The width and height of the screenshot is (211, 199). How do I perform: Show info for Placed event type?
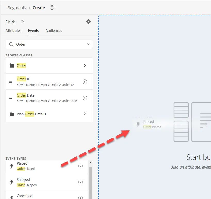pyautogui.click(x=80, y=166)
